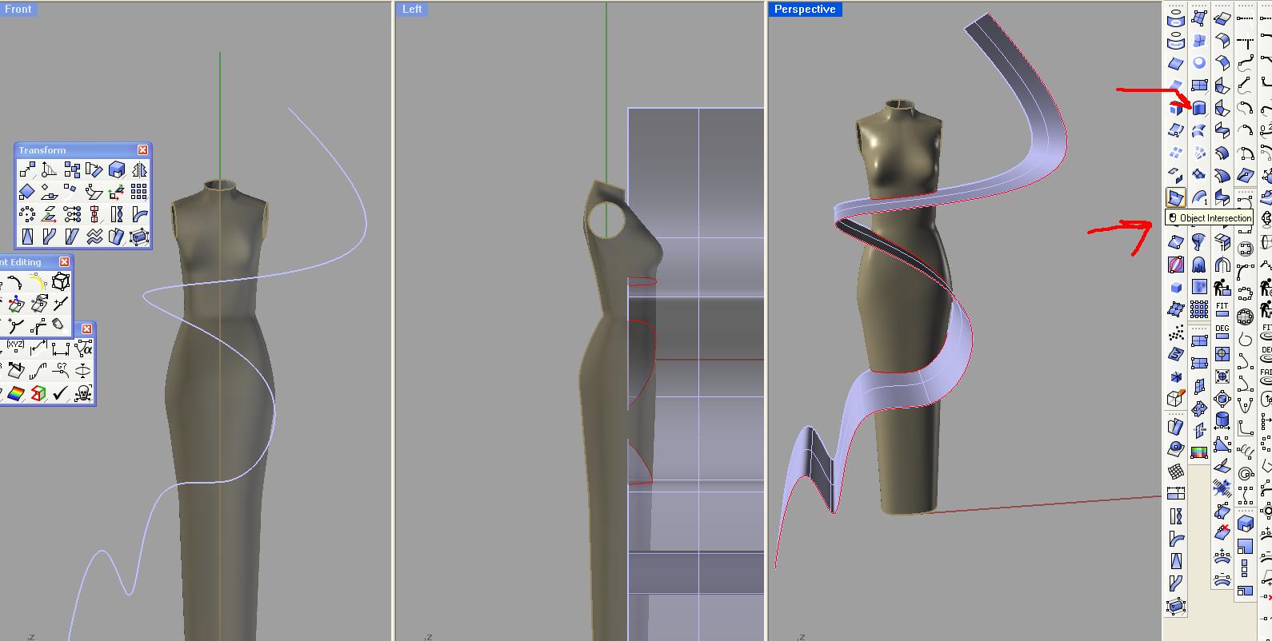Select the Extrude closed curve icon near red arrow
This screenshot has height=641, width=1272.
1198,108
